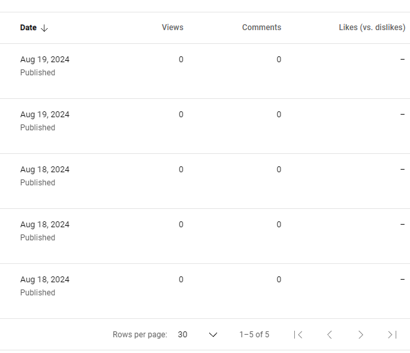Click the likes dash in the fourth row

[403, 225]
